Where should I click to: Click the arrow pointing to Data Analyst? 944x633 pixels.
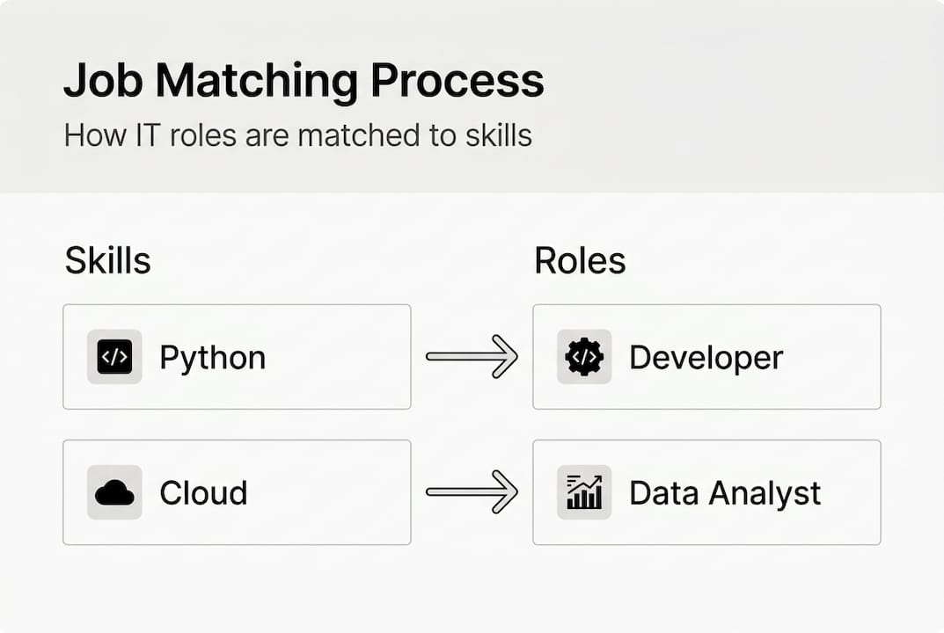(x=472, y=492)
